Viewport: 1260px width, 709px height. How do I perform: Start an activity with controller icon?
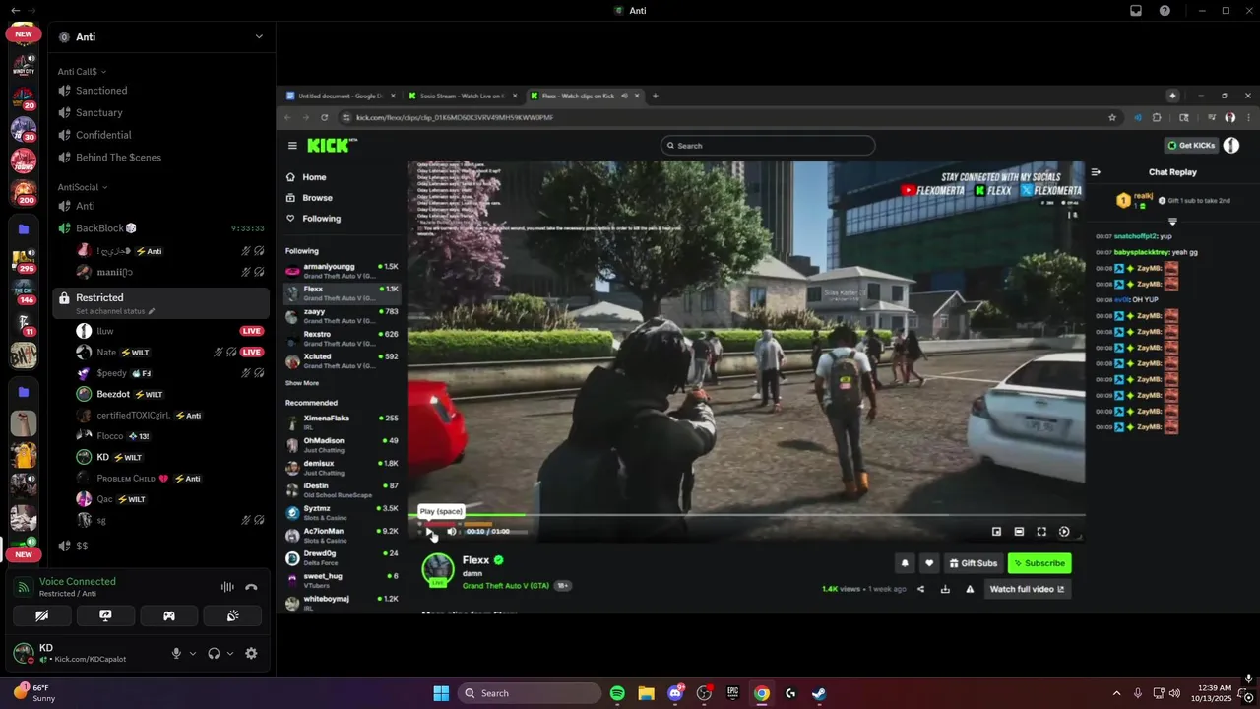point(169,615)
